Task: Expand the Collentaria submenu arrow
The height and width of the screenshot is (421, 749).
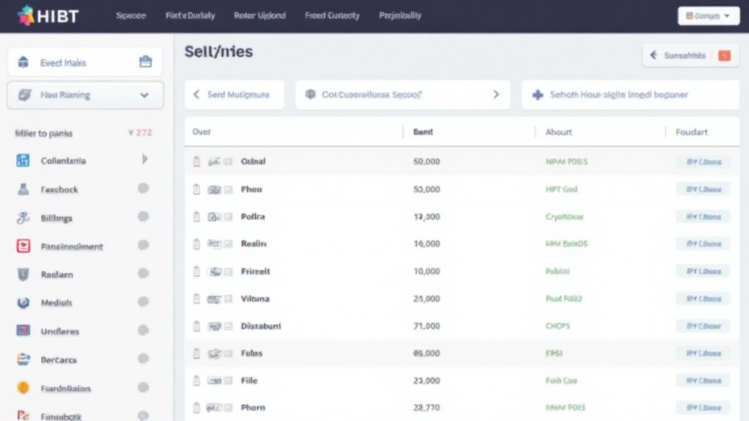Action: click(x=144, y=159)
